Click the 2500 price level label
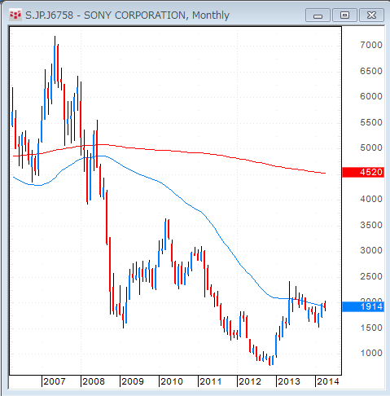The width and height of the screenshot is (390, 396). pos(371,276)
